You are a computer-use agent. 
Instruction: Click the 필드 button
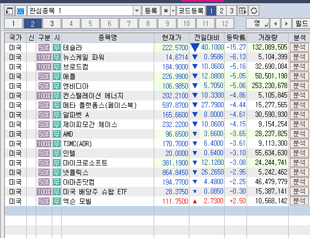click(301, 23)
